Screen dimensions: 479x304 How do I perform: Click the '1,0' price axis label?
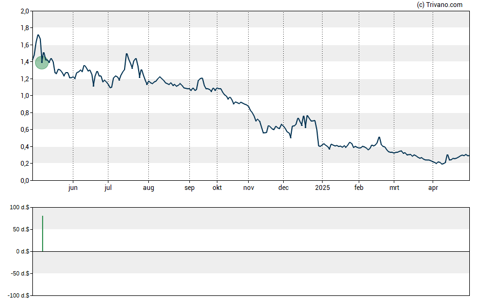[25, 96]
